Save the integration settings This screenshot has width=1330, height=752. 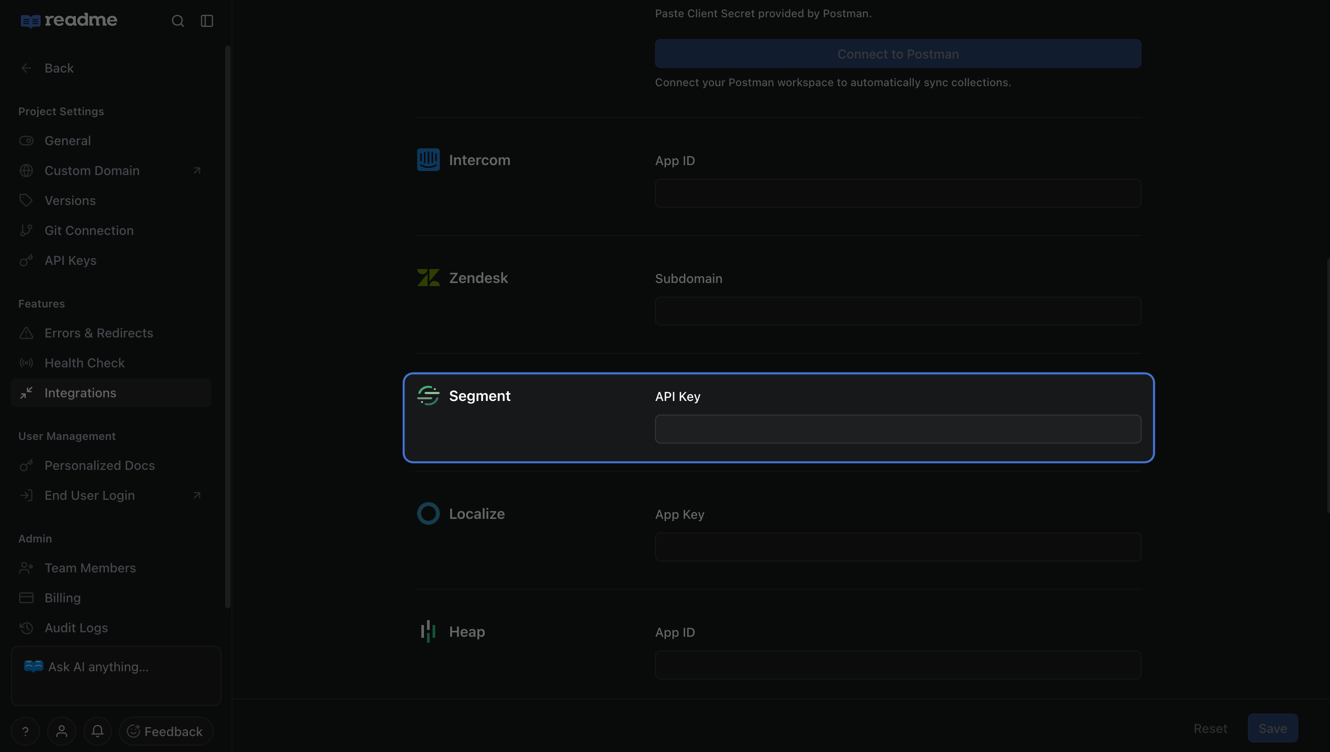(1273, 728)
